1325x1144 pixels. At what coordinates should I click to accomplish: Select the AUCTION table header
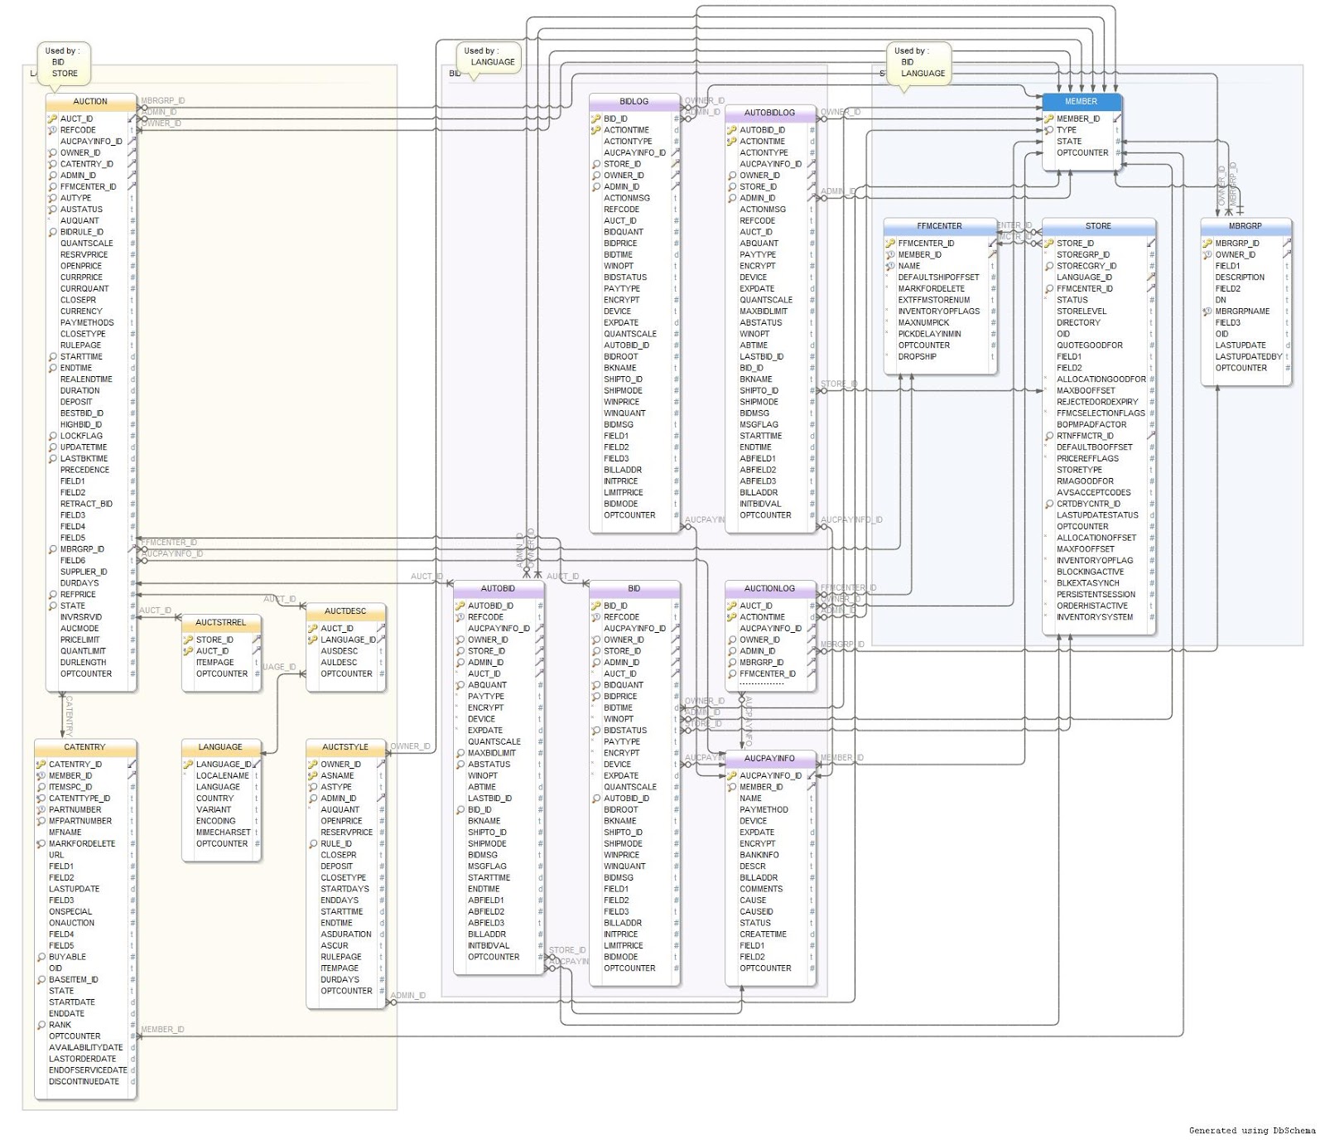point(91,102)
